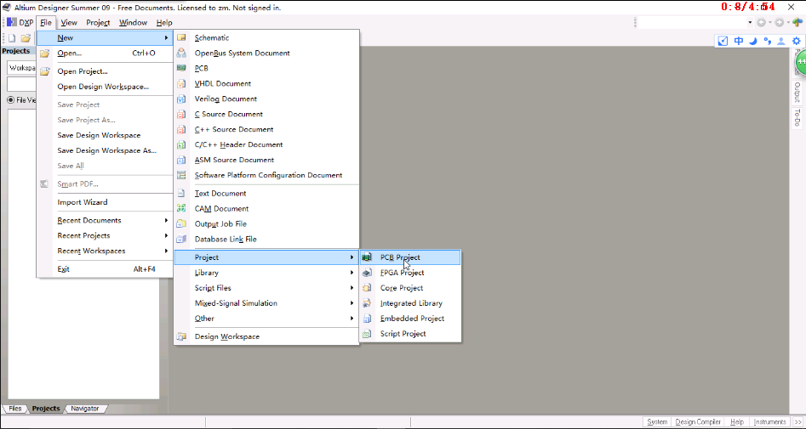Open the View menu
The width and height of the screenshot is (806, 429).
pos(69,23)
